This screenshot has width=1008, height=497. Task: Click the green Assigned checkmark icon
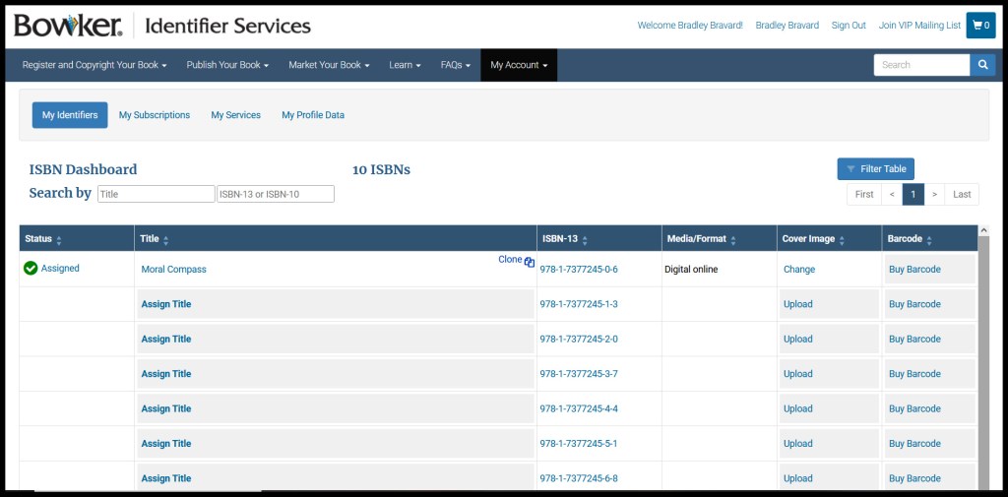[31, 269]
